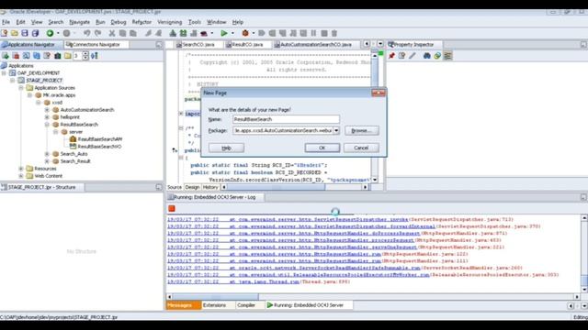Switch to AutoCustomizationSearchCO.java tab

316,45
